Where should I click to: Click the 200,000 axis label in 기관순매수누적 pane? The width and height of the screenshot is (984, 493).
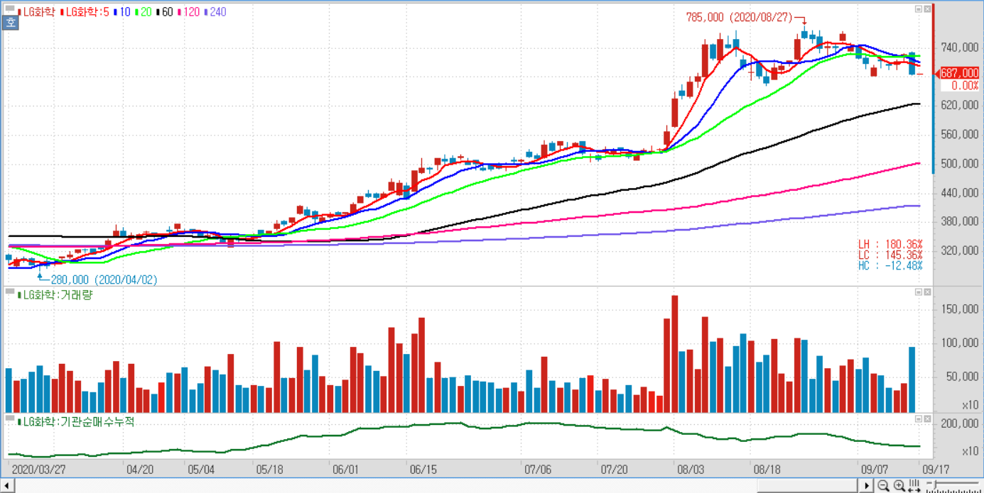click(x=960, y=423)
